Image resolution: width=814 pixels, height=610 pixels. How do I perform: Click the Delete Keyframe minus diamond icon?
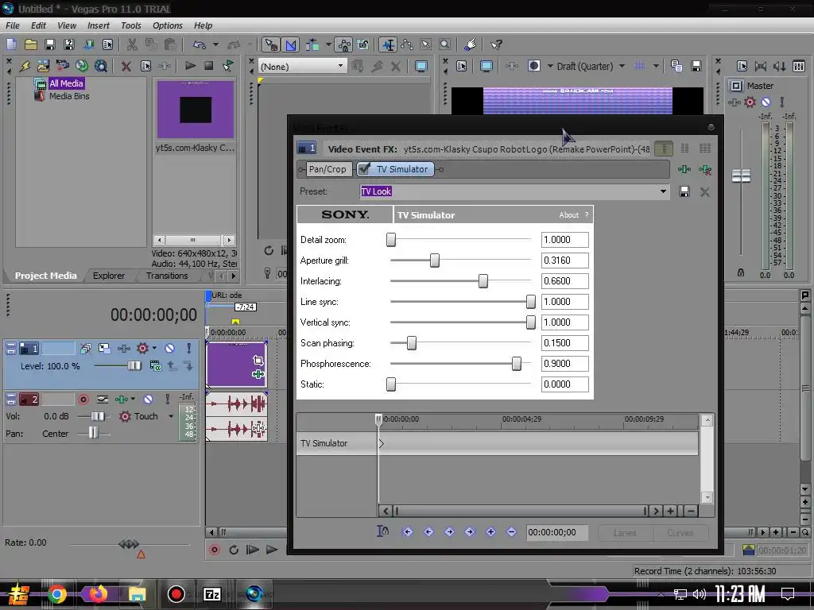[511, 531]
